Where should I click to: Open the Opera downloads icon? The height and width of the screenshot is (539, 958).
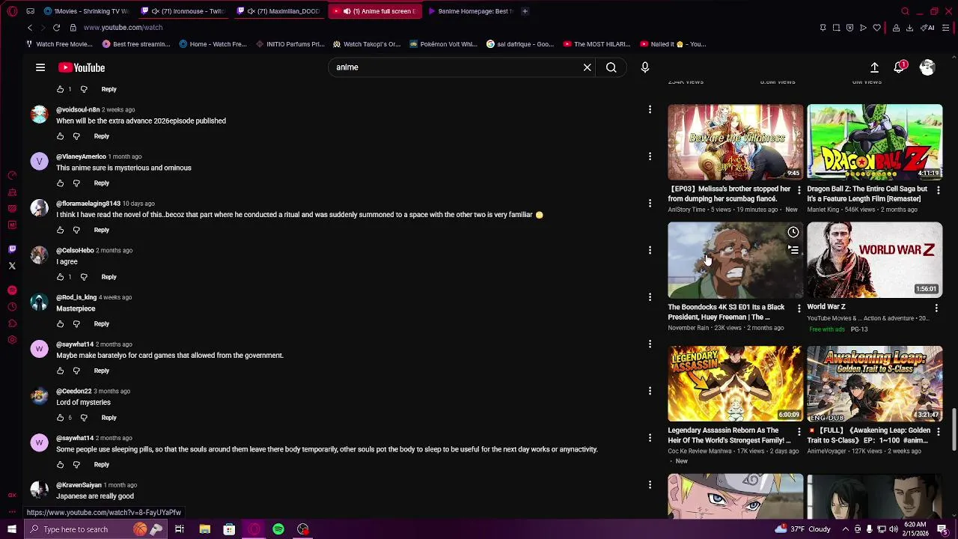pyautogui.click(x=909, y=28)
